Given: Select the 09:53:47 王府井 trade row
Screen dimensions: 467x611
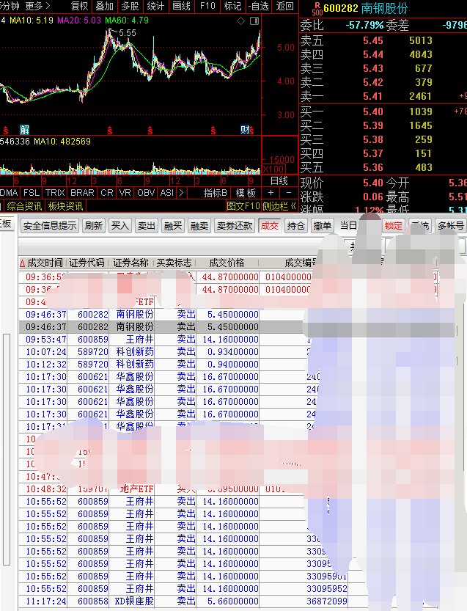Looking at the screenshot, I should [237, 340].
